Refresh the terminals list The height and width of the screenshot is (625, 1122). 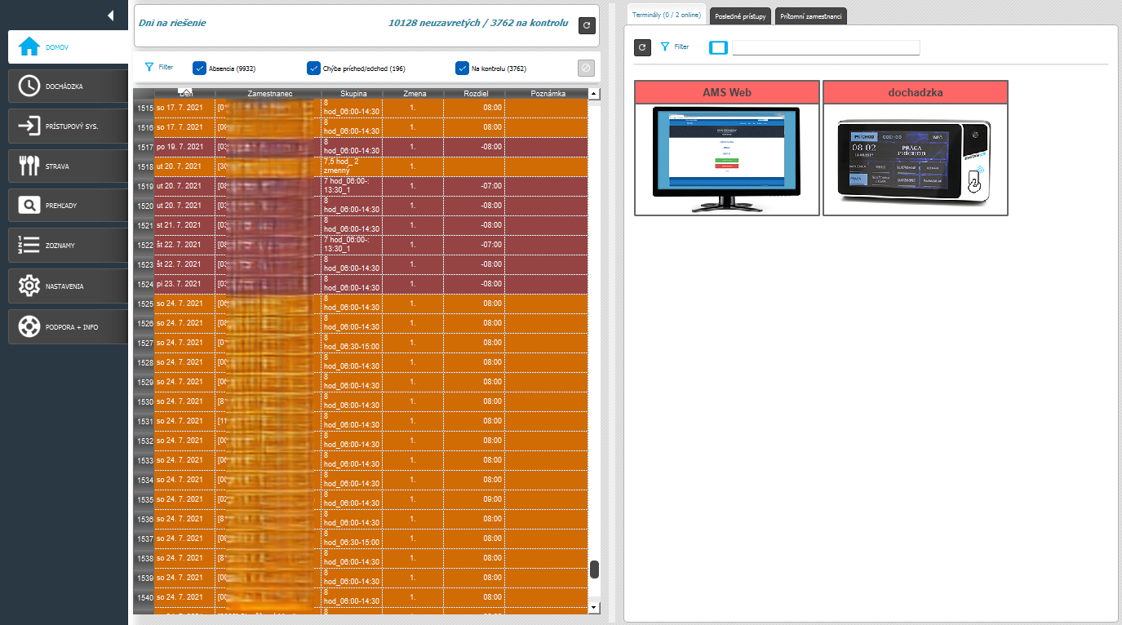642,48
